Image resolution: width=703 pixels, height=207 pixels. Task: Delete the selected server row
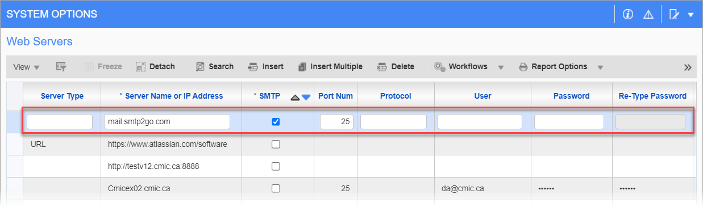396,67
